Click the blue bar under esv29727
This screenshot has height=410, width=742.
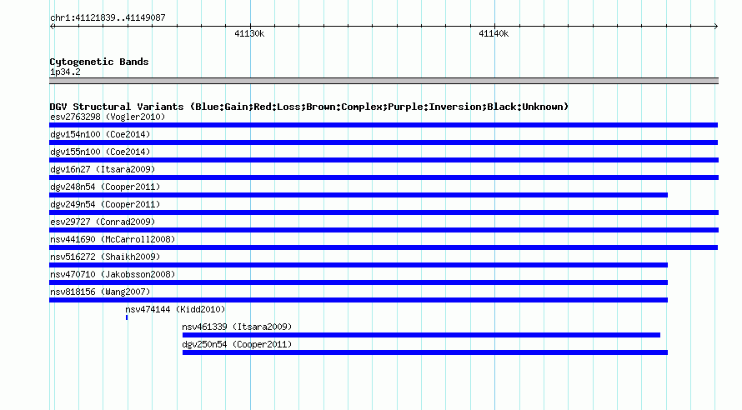click(384, 230)
